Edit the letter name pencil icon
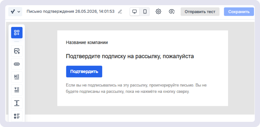This screenshot has height=127, width=260. (x=120, y=12)
